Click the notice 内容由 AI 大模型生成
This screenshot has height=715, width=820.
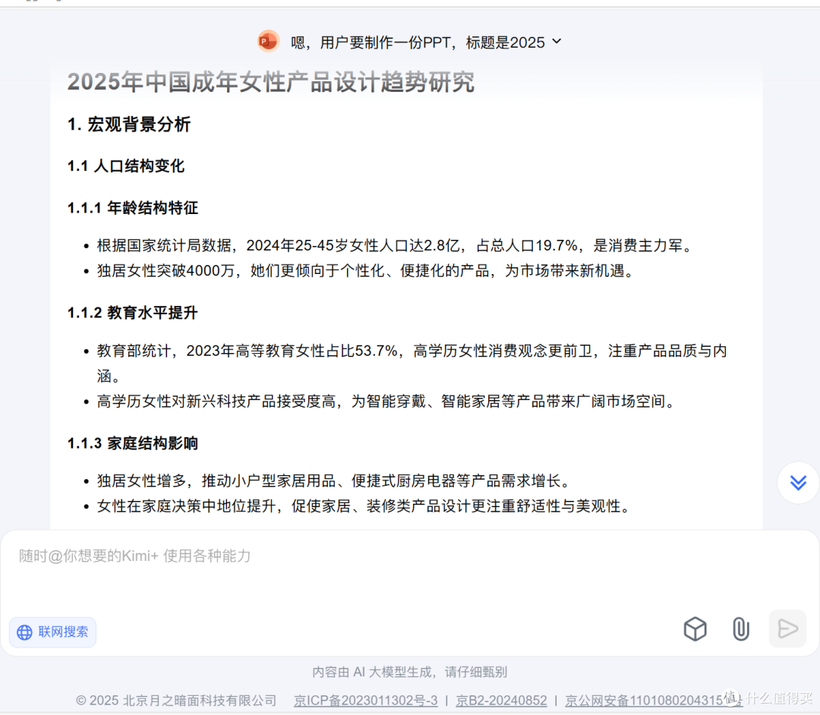(x=409, y=672)
